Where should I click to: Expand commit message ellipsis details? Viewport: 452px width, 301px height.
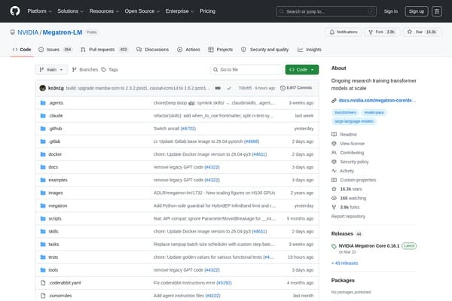218,88
